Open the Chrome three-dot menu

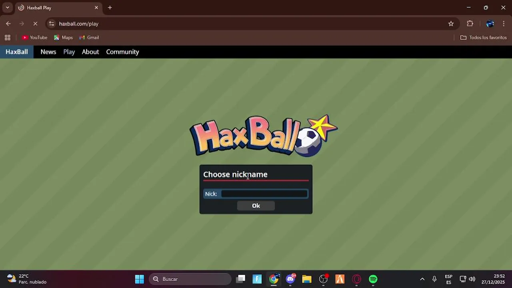point(504,24)
